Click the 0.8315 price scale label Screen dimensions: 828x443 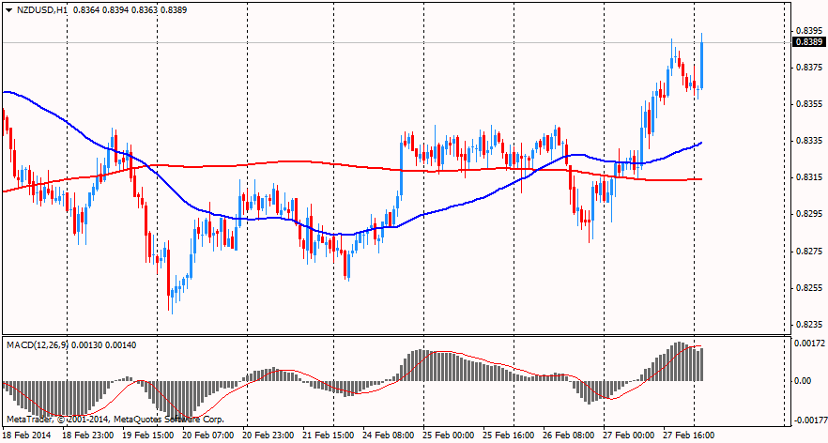coord(808,177)
